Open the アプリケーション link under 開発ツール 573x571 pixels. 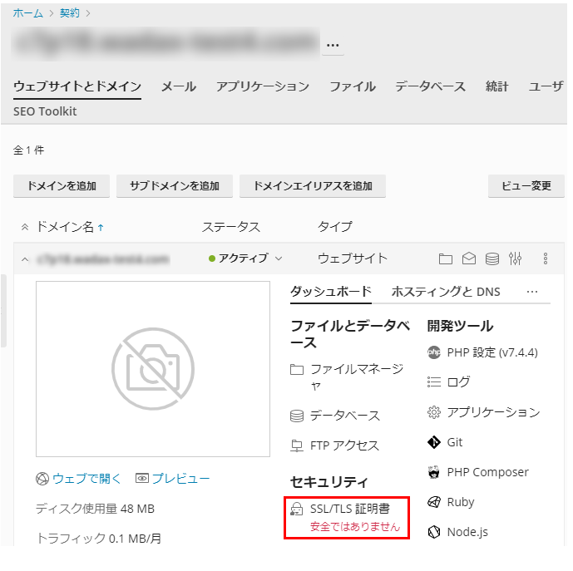point(494,412)
